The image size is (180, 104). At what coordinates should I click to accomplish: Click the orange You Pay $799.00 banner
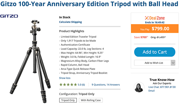coord(155,29)
